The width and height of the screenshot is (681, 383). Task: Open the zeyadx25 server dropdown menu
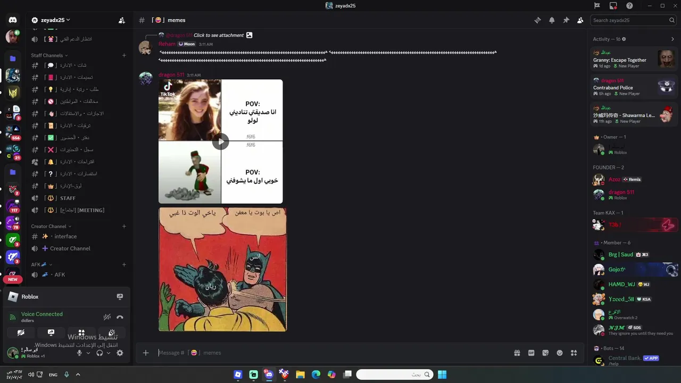point(51,20)
